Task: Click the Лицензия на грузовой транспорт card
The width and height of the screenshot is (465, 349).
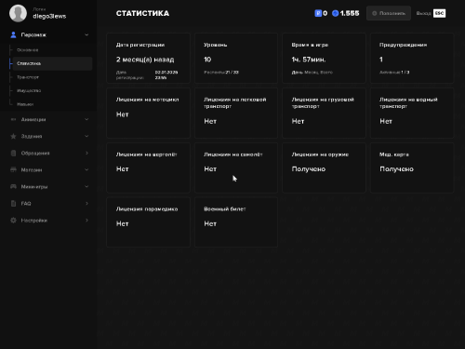Action: (x=324, y=113)
